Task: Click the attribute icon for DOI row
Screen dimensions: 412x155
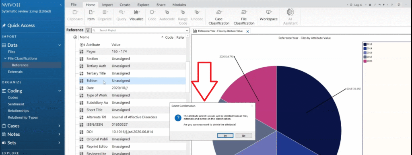Action: [81, 132]
